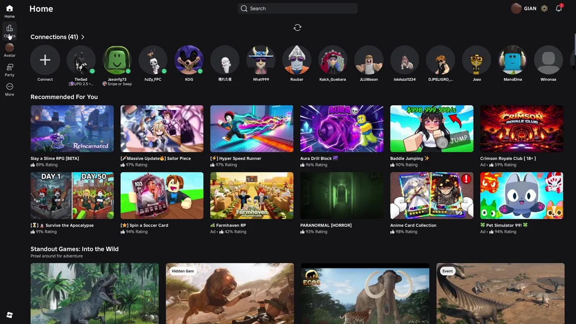The height and width of the screenshot is (324, 576).
Task: Open Hyper Speed Runner thumbnail
Action: tap(252, 129)
